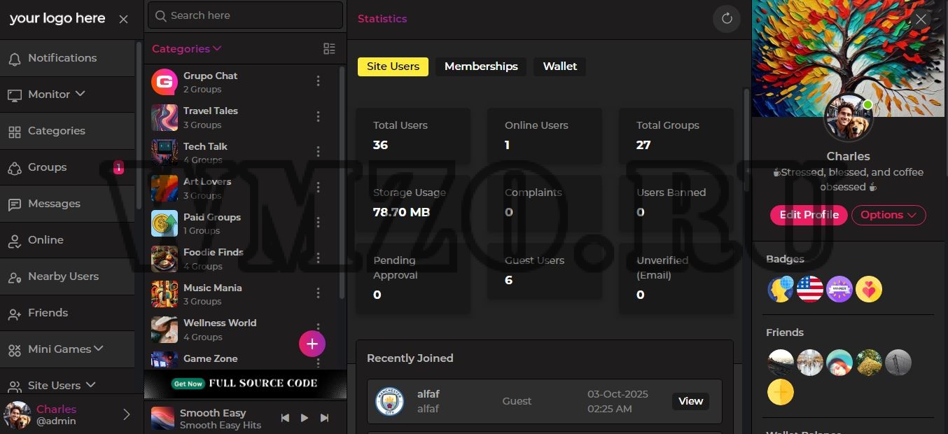Click the Edit Profile button

point(809,215)
